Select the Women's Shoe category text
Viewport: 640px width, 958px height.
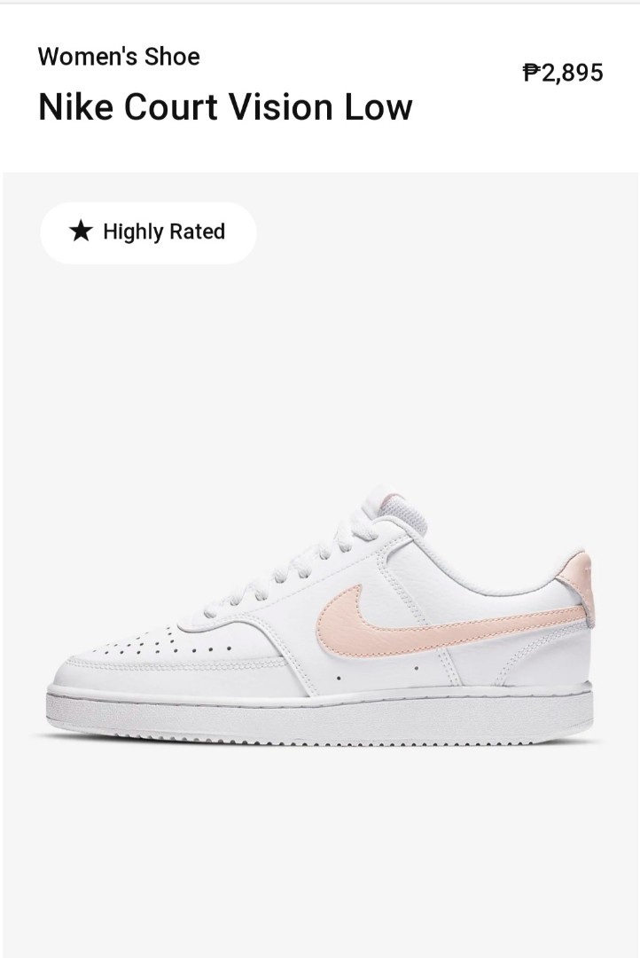pyautogui.click(x=119, y=57)
